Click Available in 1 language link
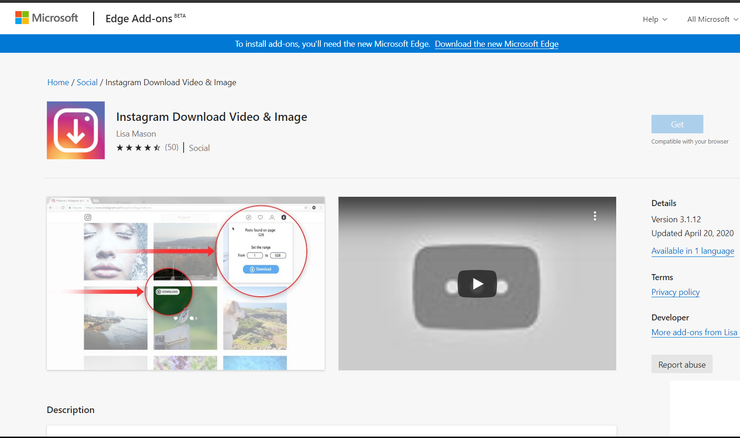The image size is (740, 438). 693,251
